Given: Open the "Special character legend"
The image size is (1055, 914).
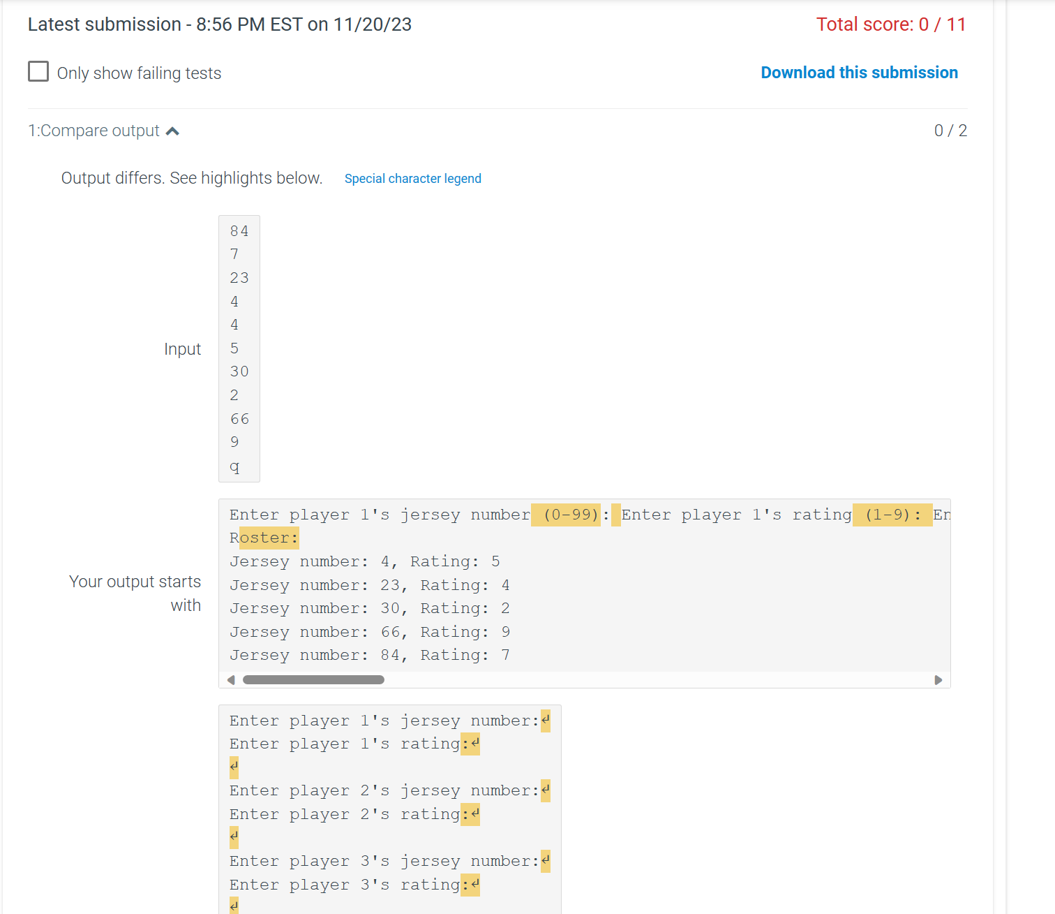Looking at the screenshot, I should pyautogui.click(x=412, y=178).
